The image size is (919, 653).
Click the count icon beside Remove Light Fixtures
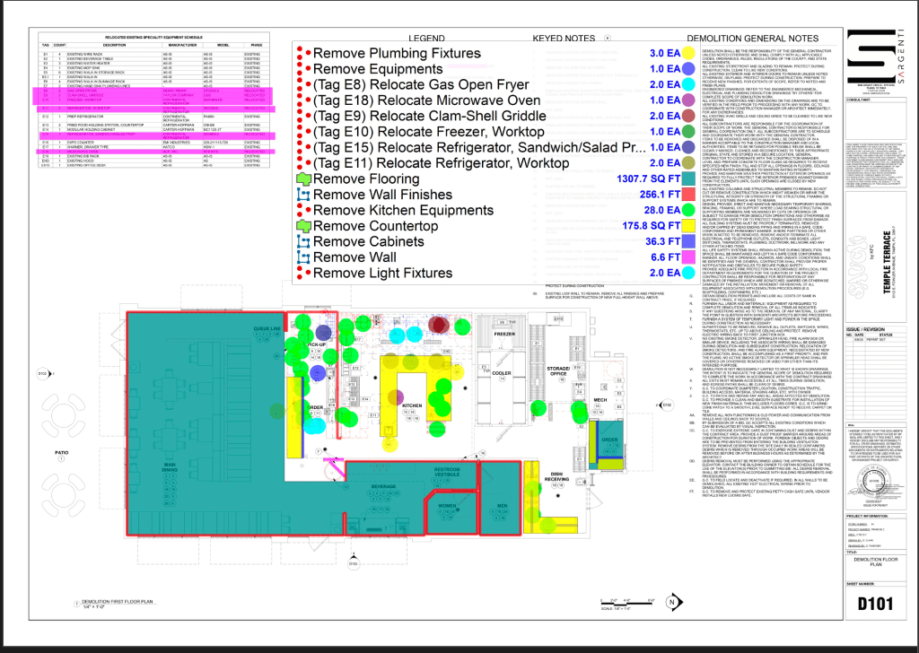click(x=302, y=274)
